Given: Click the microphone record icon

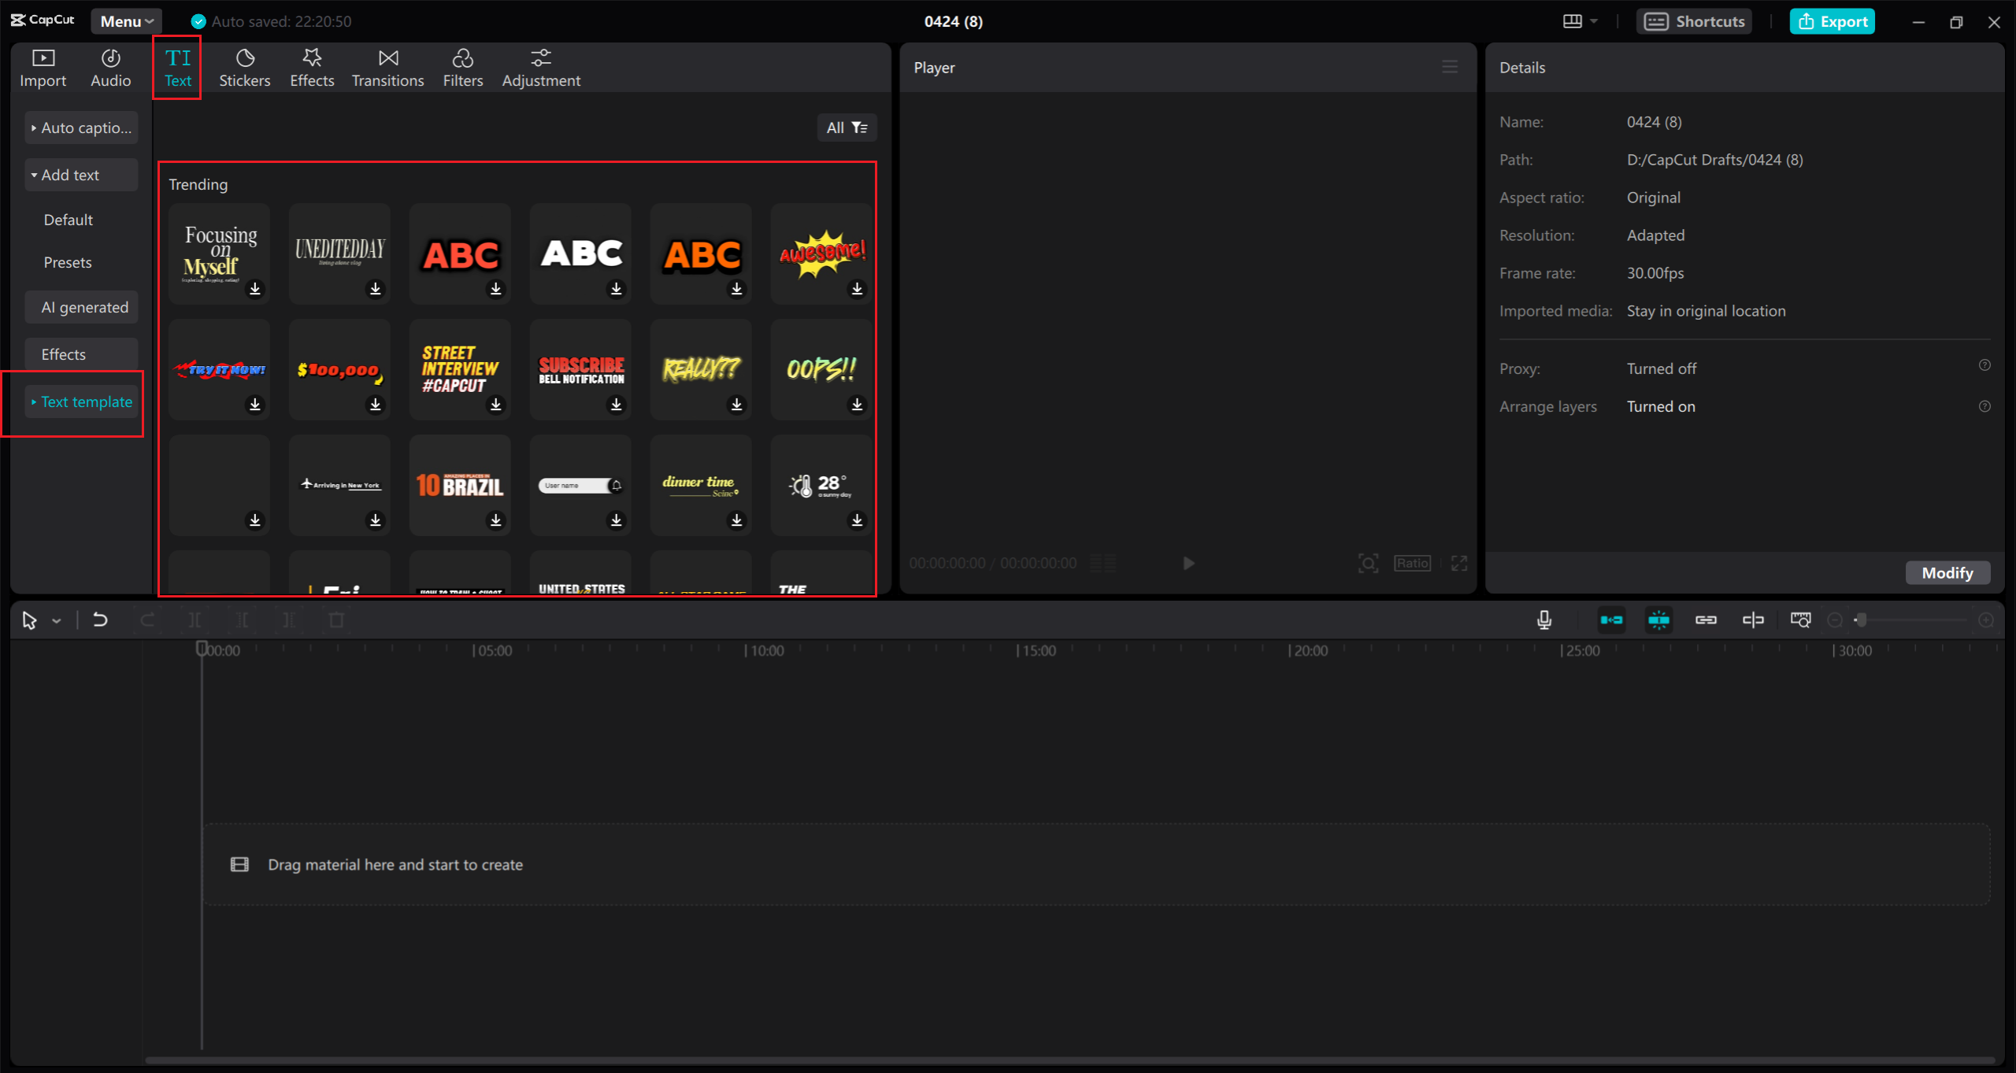Looking at the screenshot, I should 1544,619.
